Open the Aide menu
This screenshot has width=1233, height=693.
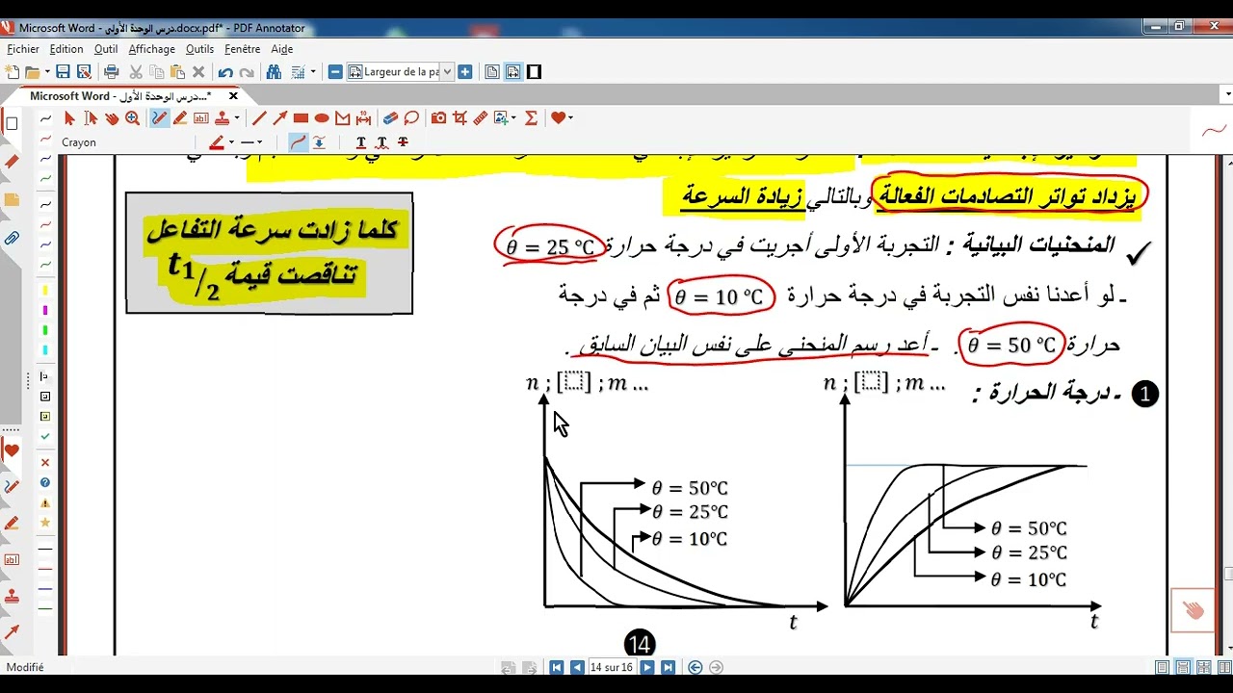pyautogui.click(x=282, y=49)
